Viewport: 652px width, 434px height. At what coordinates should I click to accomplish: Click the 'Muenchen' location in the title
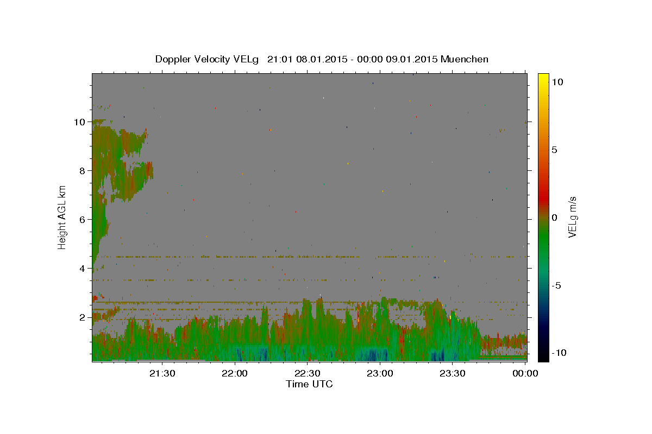coord(465,59)
